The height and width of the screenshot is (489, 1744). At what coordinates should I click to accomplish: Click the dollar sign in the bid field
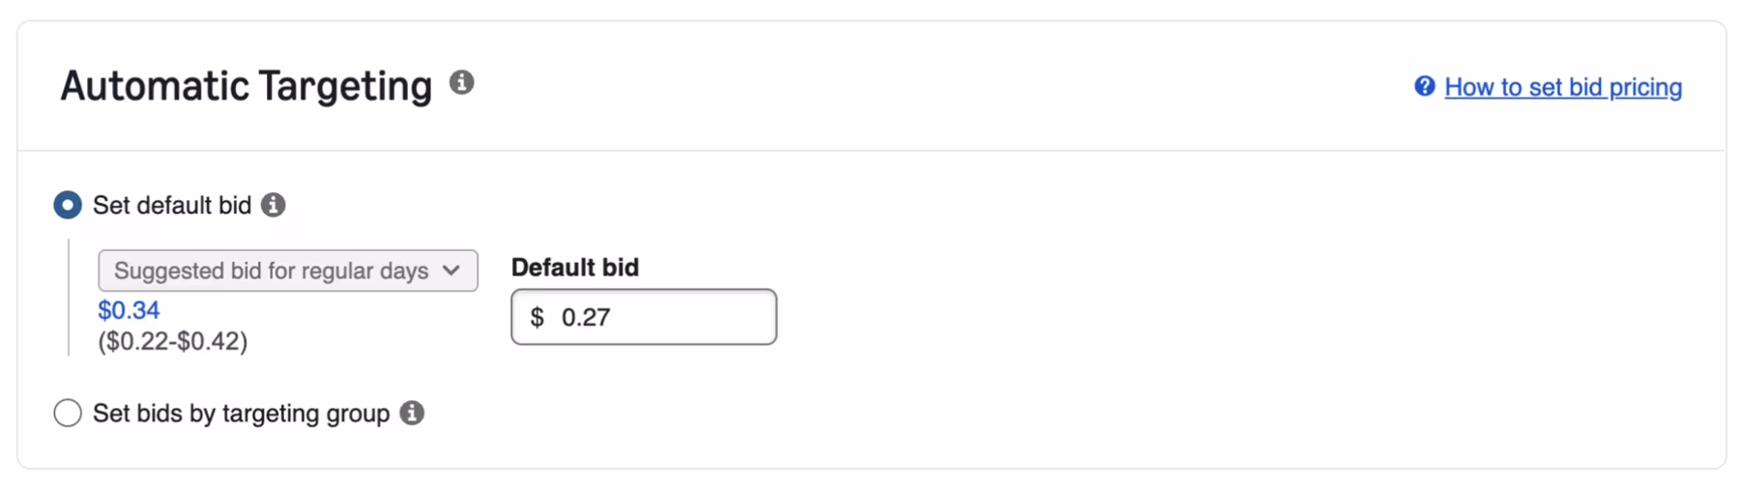pos(538,318)
